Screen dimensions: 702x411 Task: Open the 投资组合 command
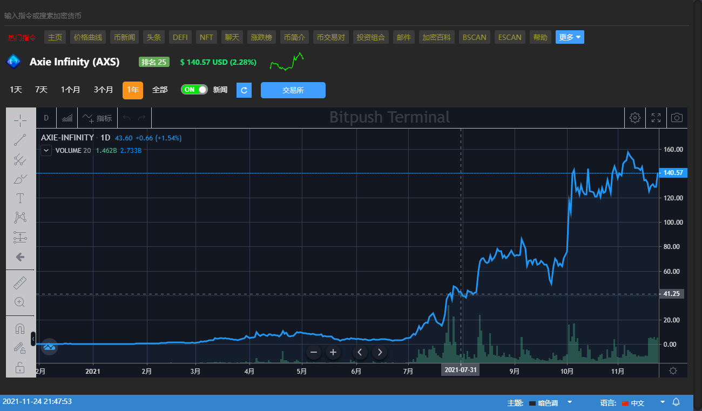click(x=371, y=37)
